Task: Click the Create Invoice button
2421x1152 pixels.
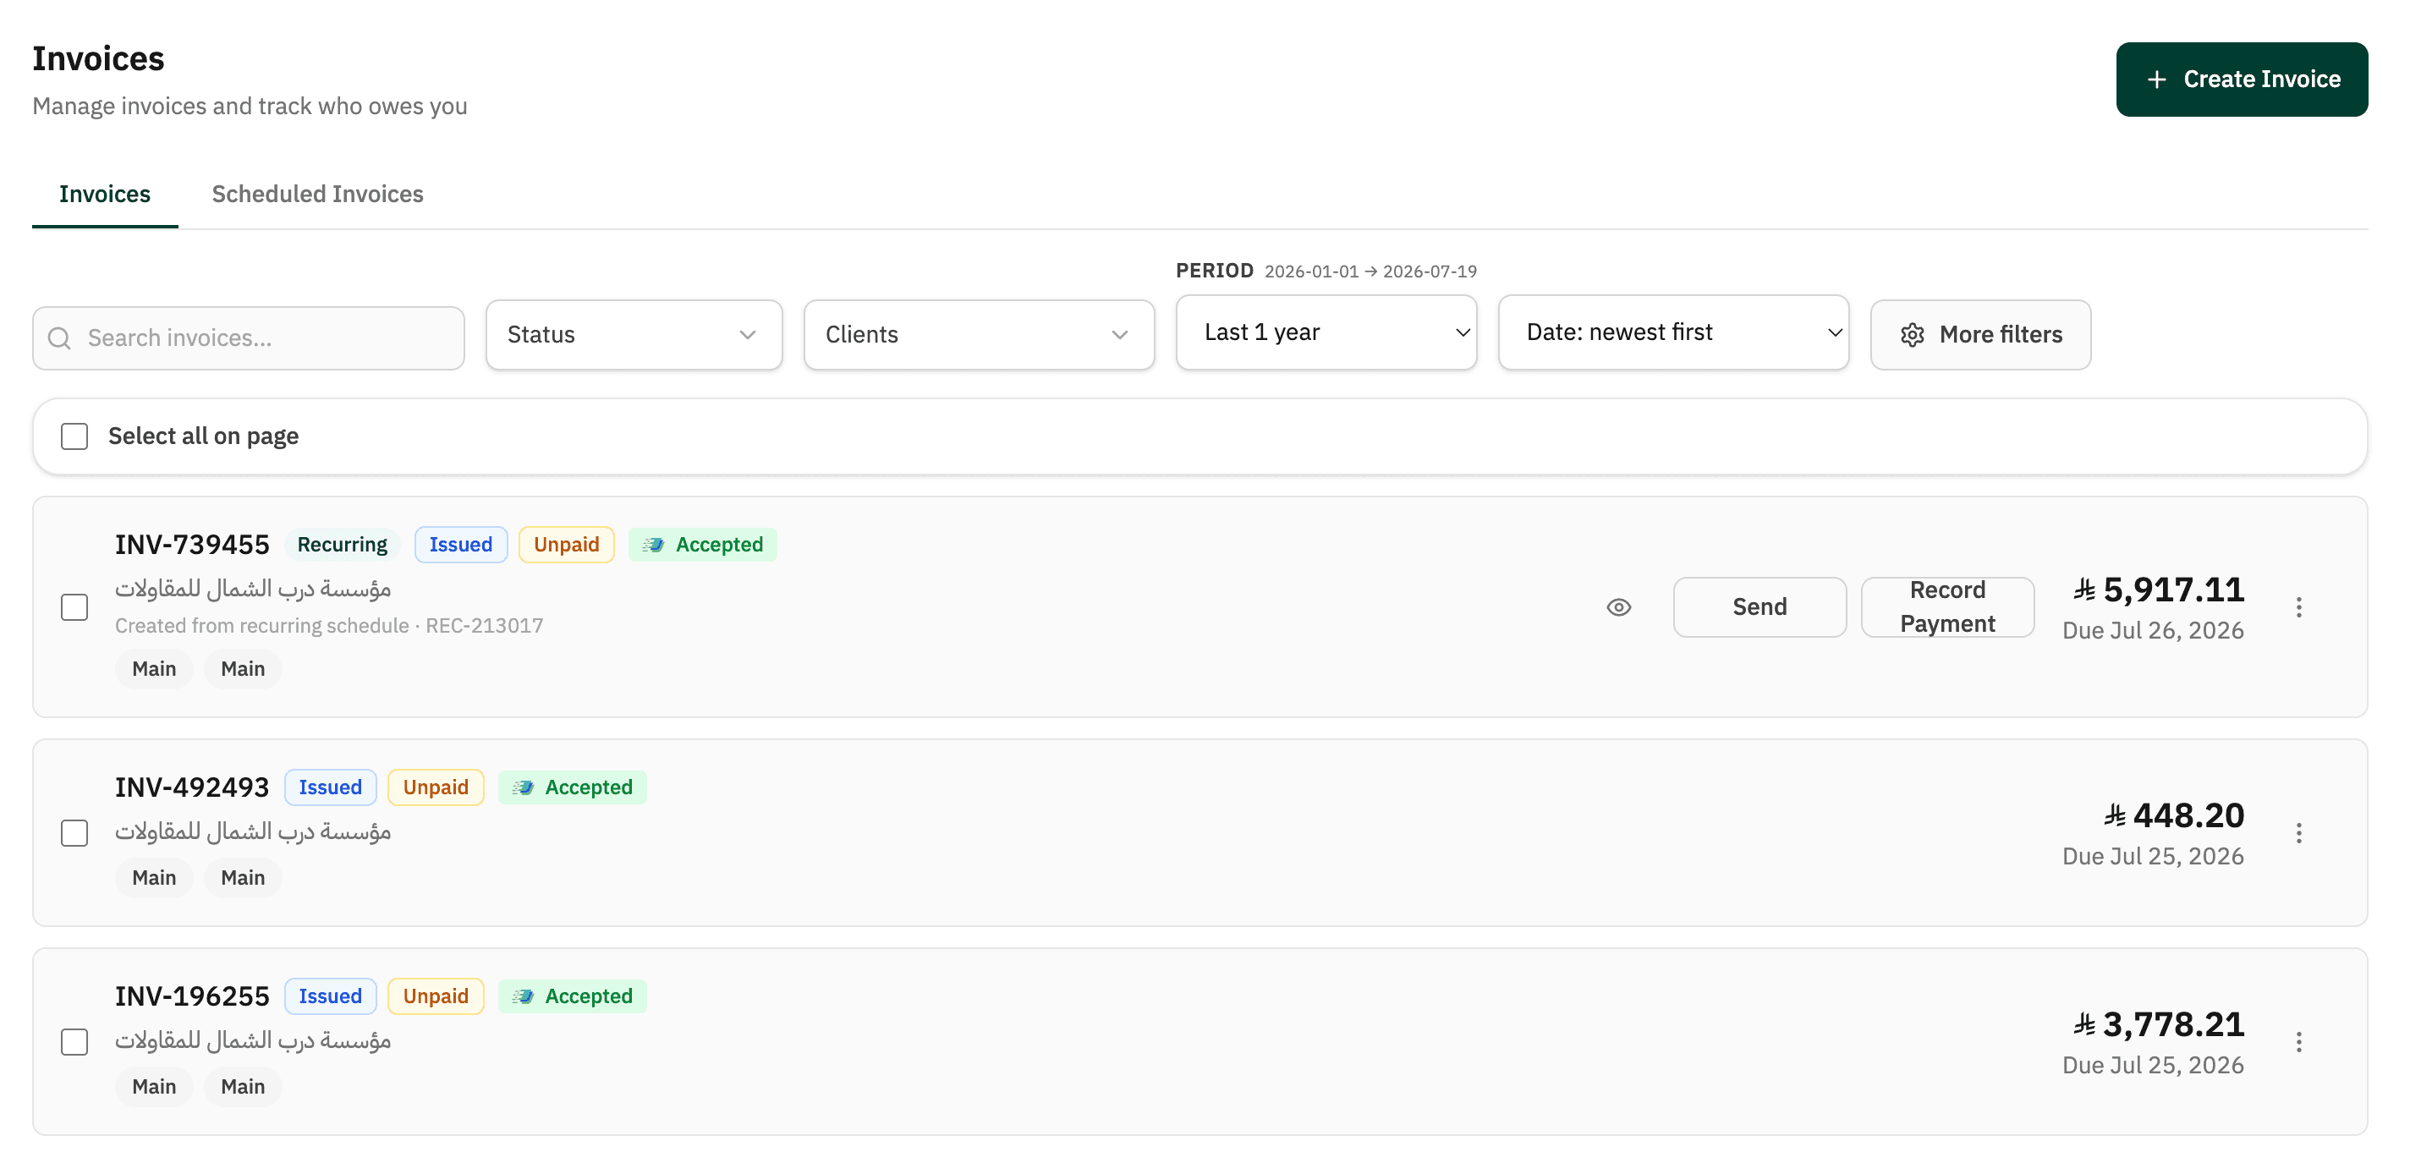Action: click(2242, 80)
